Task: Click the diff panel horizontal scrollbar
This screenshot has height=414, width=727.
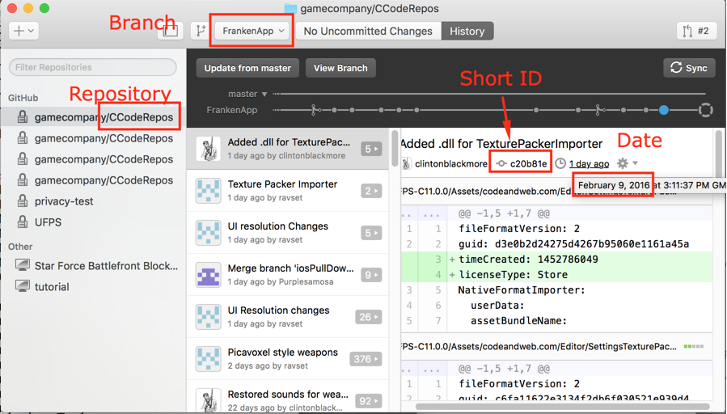Action: [562, 407]
